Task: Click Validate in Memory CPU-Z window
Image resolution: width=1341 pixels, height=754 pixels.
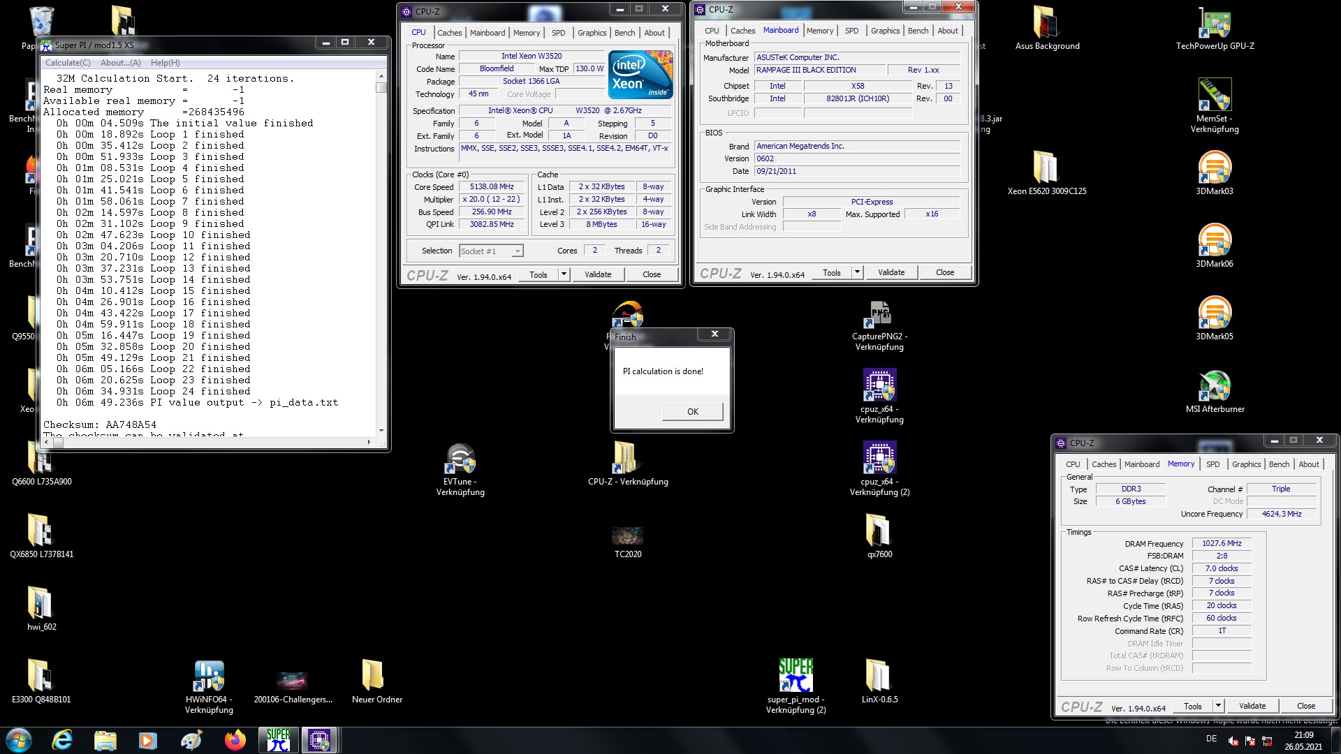Action: 1252,706
